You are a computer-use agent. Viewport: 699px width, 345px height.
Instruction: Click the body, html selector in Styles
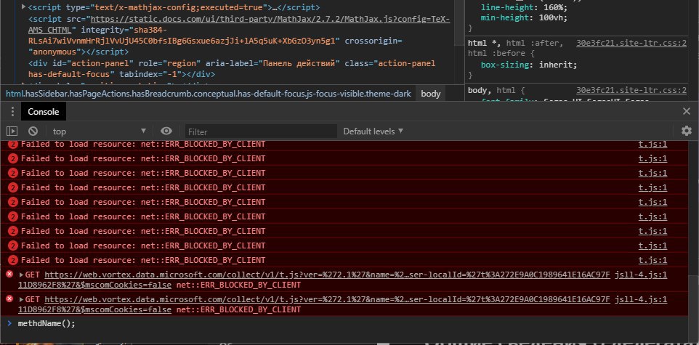coord(490,91)
